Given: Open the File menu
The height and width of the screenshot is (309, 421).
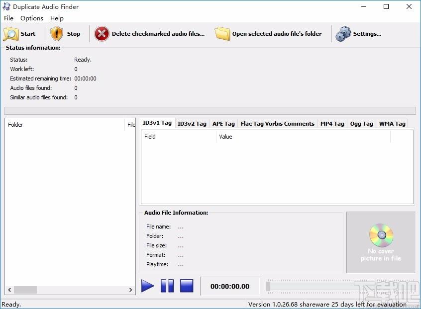Looking at the screenshot, I should 8,18.
